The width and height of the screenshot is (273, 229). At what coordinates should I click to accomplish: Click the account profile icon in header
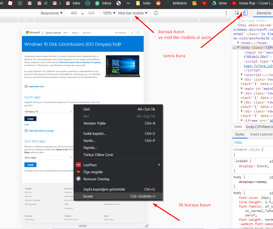(137, 32)
